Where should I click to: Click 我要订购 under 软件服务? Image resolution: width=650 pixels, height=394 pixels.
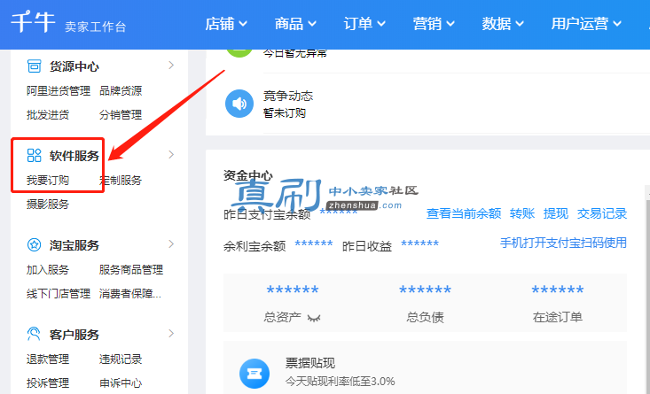pyautogui.click(x=48, y=181)
